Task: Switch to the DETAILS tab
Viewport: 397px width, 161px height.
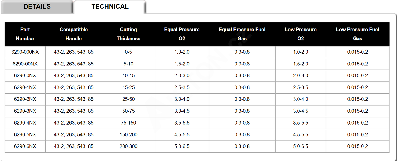Action: click(x=37, y=7)
